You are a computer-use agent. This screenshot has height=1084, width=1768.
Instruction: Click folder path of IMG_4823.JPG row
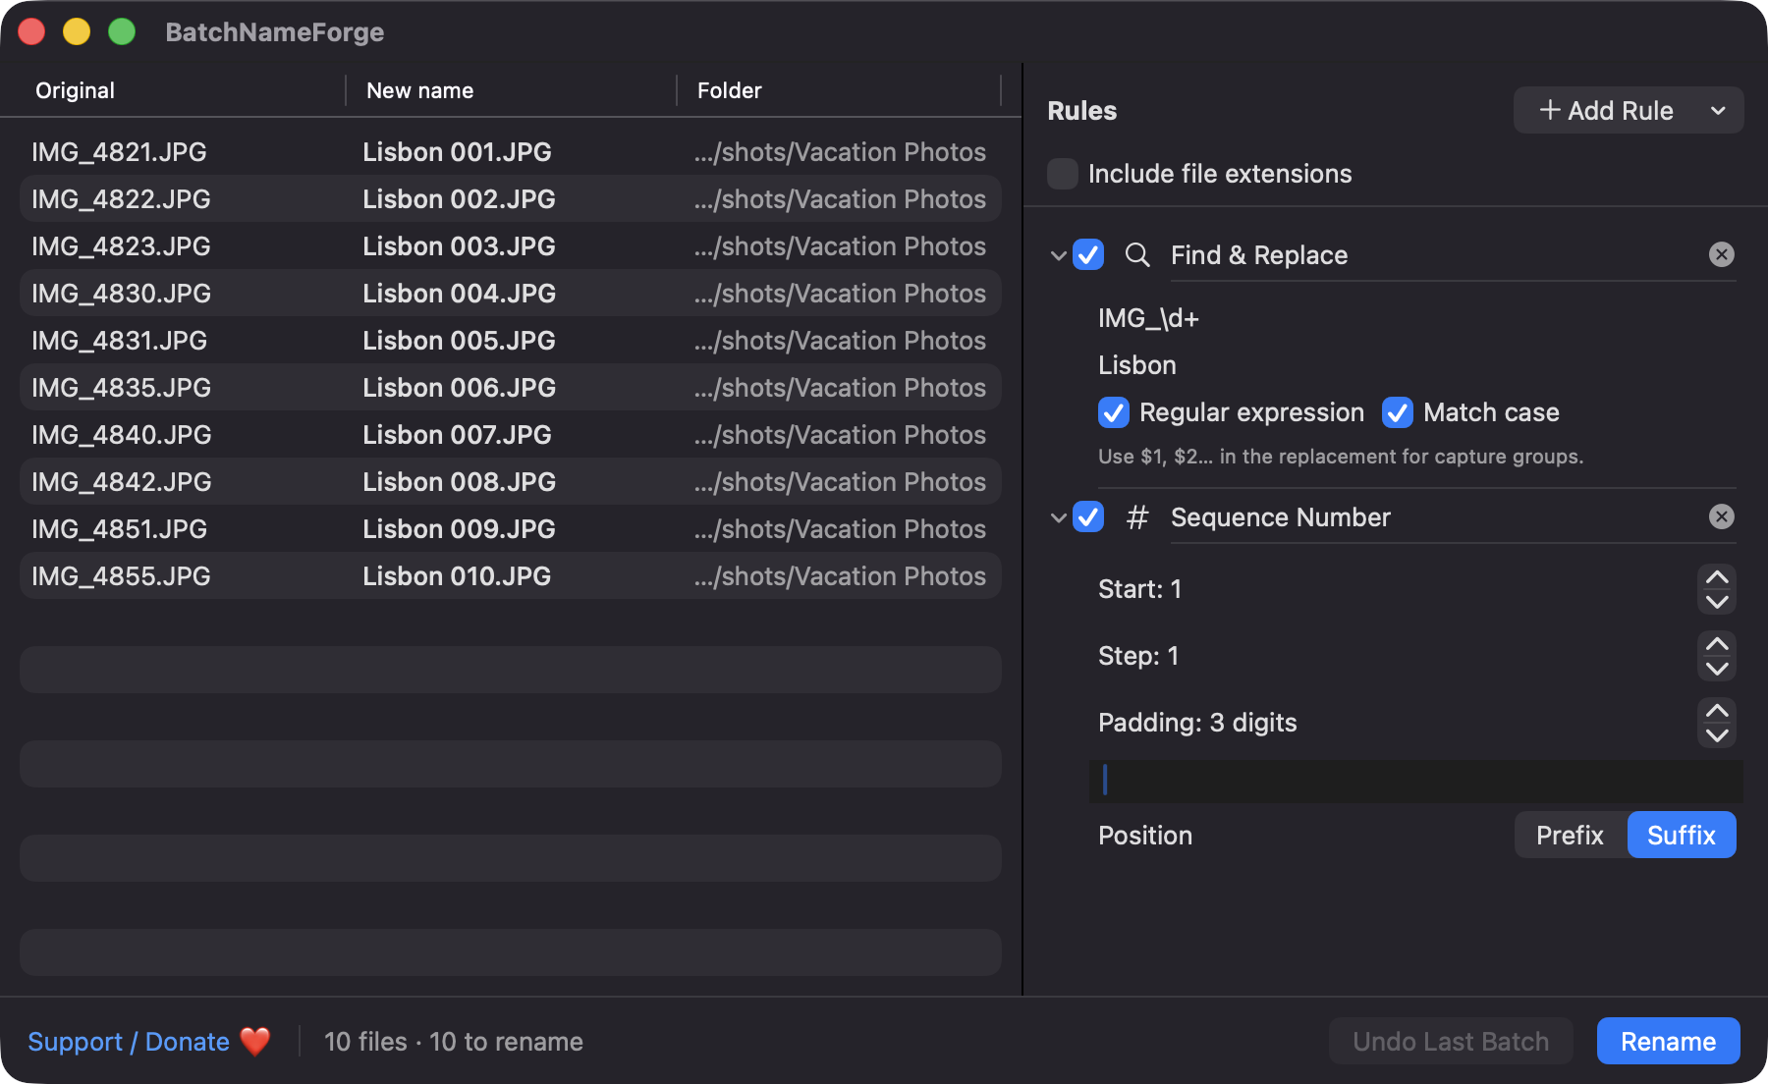[840, 246]
